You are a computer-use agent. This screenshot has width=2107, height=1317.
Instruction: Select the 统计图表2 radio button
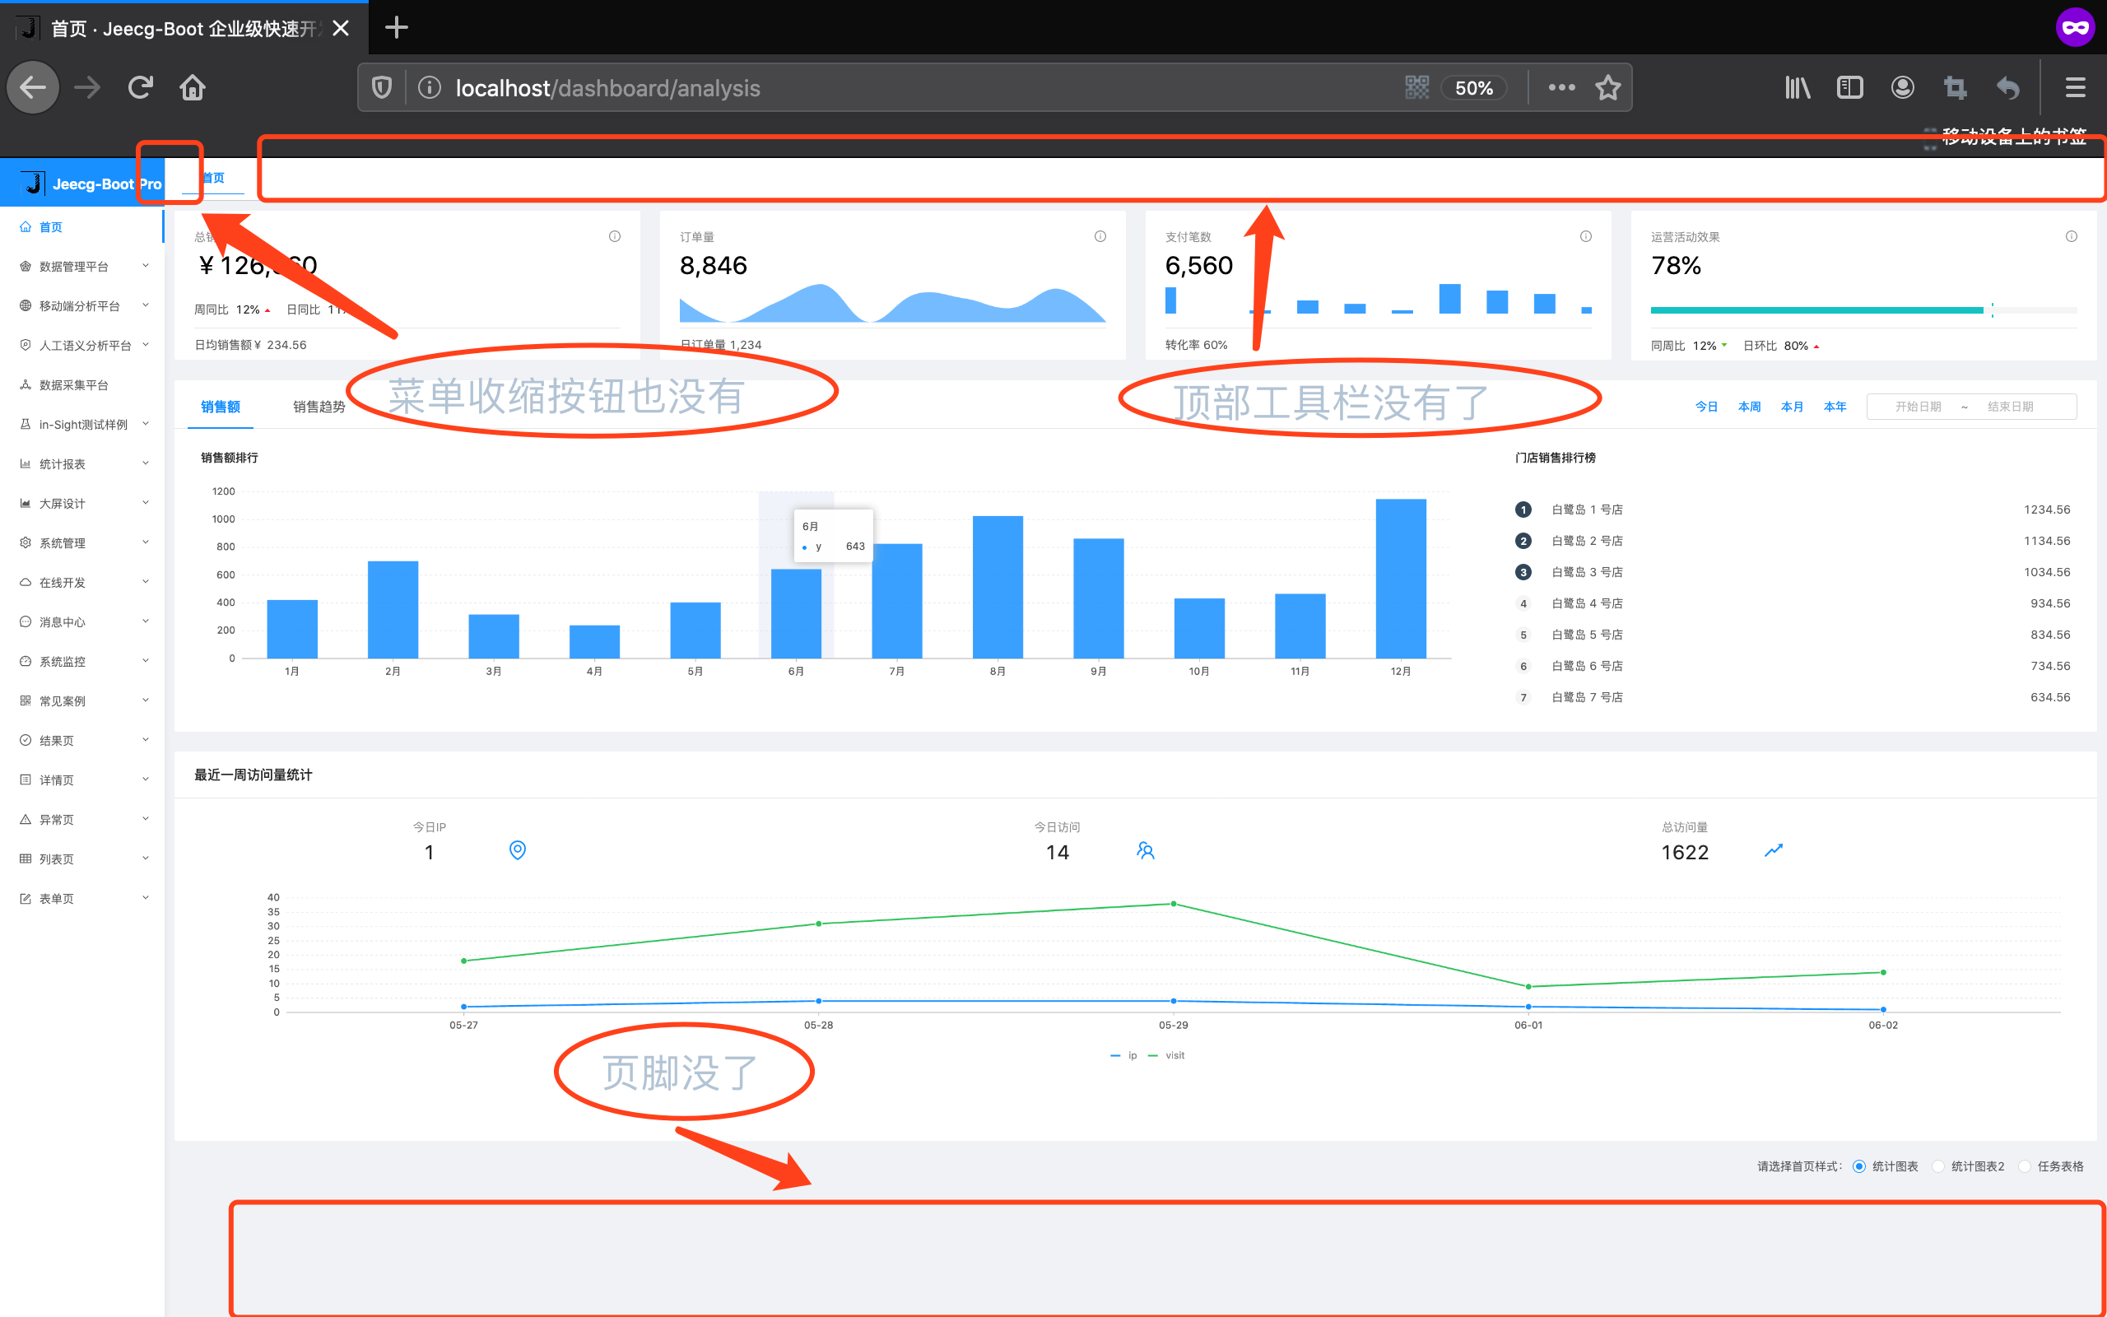(x=1938, y=1166)
